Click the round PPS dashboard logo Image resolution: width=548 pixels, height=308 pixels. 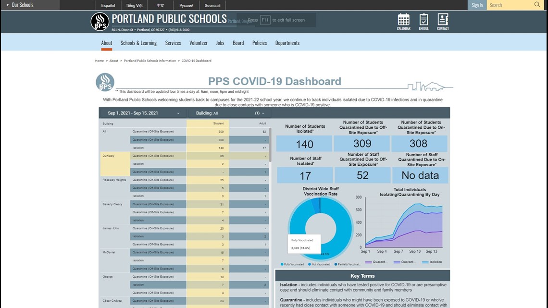pos(105,82)
